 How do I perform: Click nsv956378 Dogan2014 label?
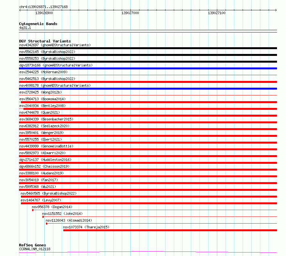click(52, 207)
